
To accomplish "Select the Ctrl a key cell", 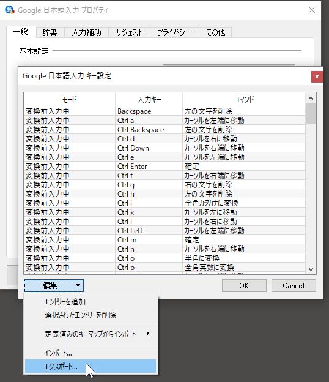I will (149, 121).
